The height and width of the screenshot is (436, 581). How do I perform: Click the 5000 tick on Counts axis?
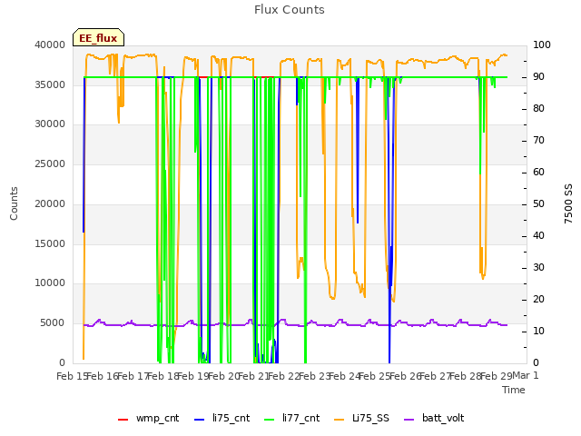(x=53, y=323)
